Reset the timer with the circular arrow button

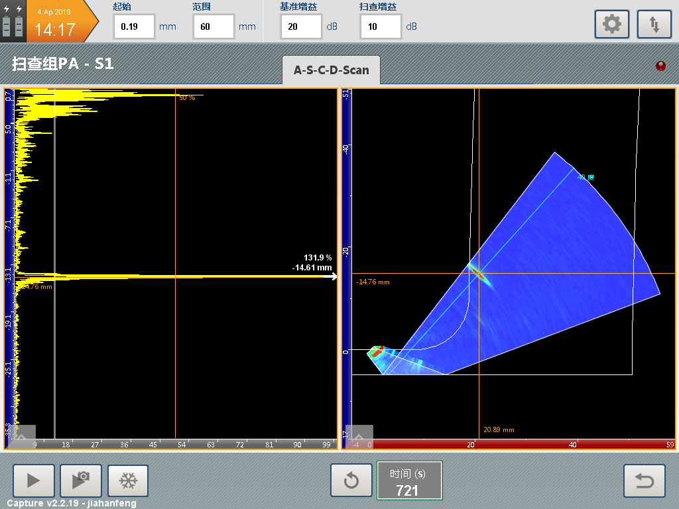pos(351,480)
